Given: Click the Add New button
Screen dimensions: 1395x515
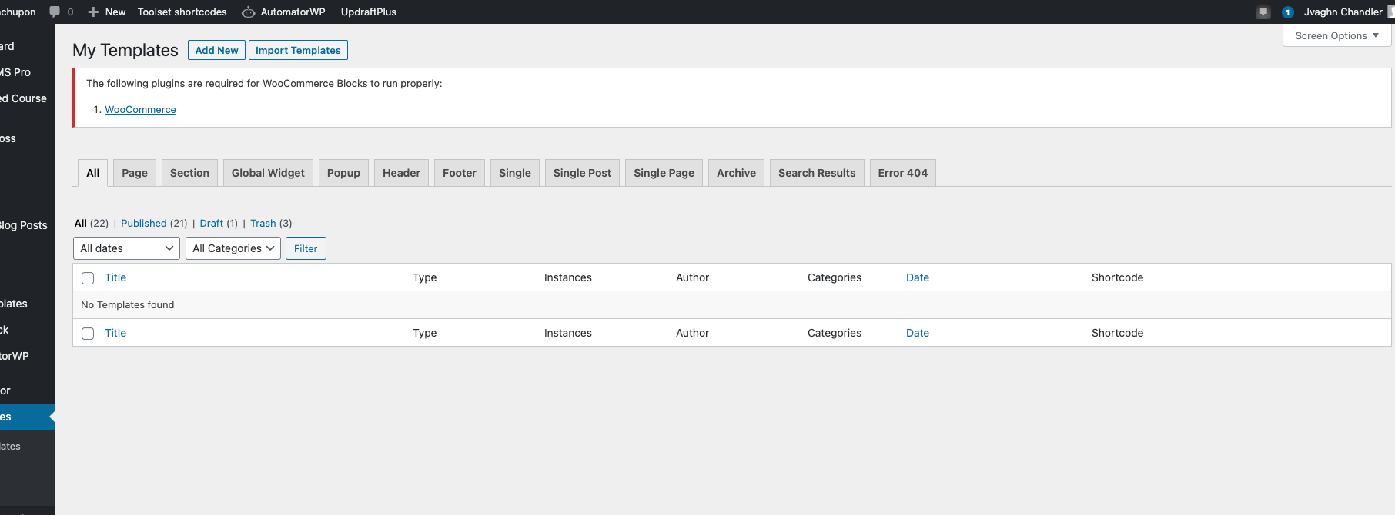Looking at the screenshot, I should pyautogui.click(x=216, y=50).
